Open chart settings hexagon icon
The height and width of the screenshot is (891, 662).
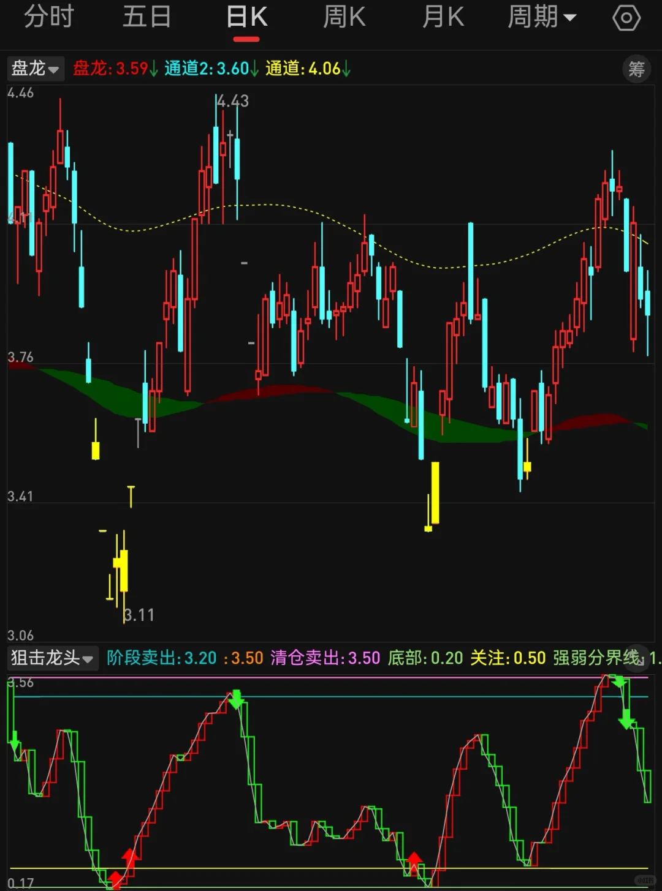[626, 18]
